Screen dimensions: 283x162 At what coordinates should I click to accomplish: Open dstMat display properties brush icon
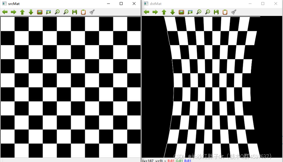[x=234, y=12]
